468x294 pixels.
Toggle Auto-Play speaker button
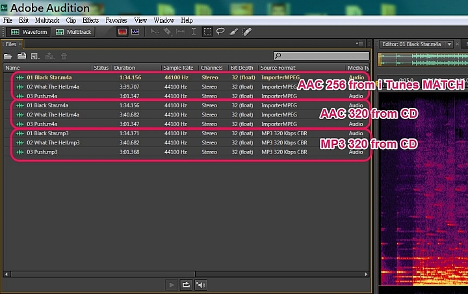tap(200, 285)
